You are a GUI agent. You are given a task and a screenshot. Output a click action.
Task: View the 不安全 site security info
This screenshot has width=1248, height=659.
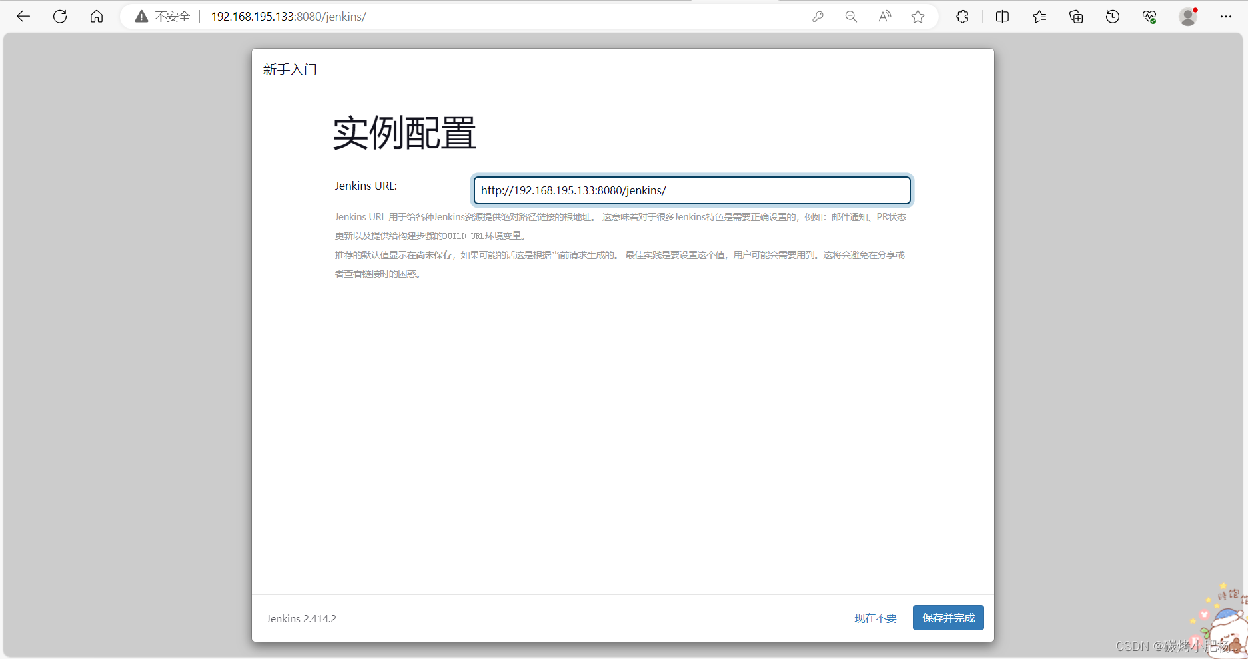[164, 16]
